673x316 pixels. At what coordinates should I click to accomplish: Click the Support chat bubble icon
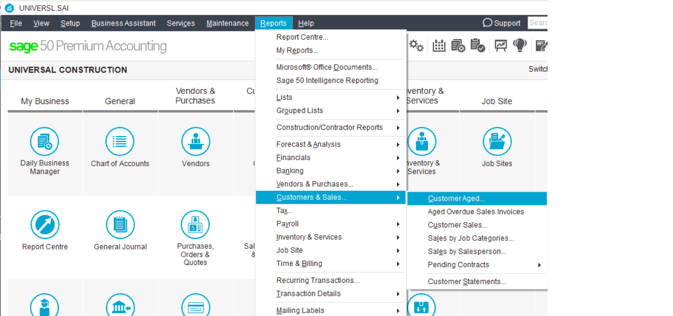point(487,23)
